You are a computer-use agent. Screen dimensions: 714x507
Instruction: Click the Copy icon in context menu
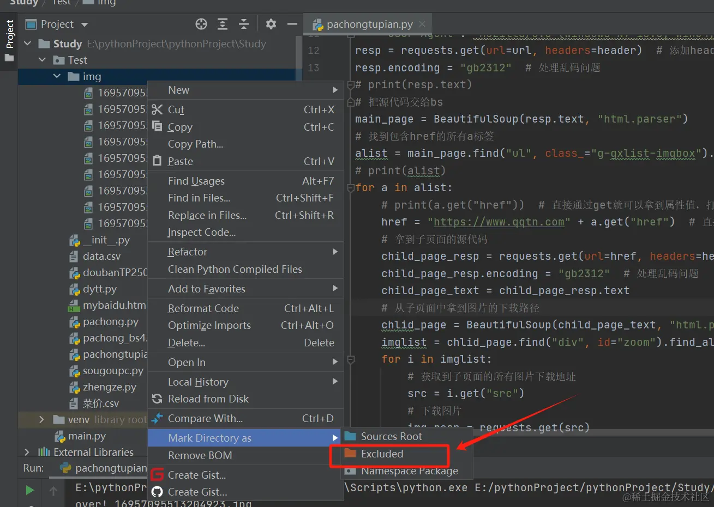(x=158, y=126)
